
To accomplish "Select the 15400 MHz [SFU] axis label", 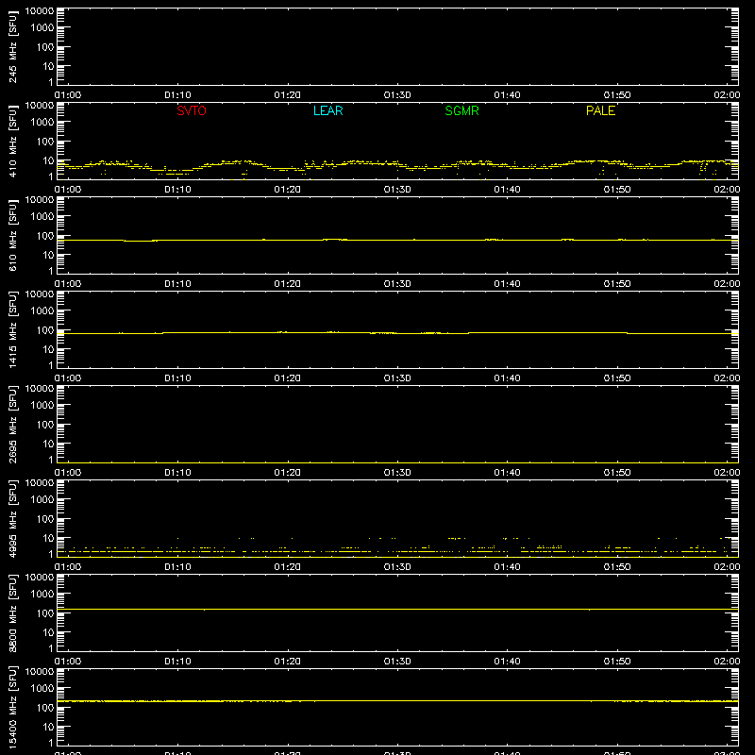I will [12, 707].
